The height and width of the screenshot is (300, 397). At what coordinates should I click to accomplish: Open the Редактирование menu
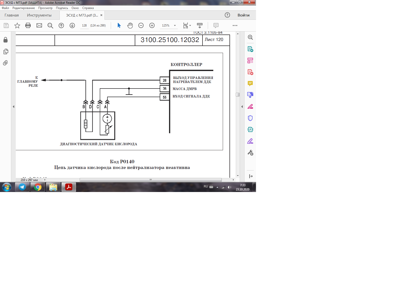(23, 8)
